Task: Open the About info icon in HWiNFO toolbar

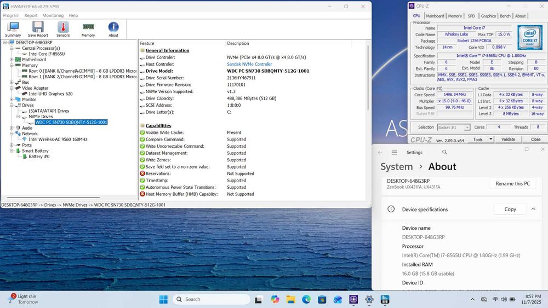Action: click(x=113, y=30)
